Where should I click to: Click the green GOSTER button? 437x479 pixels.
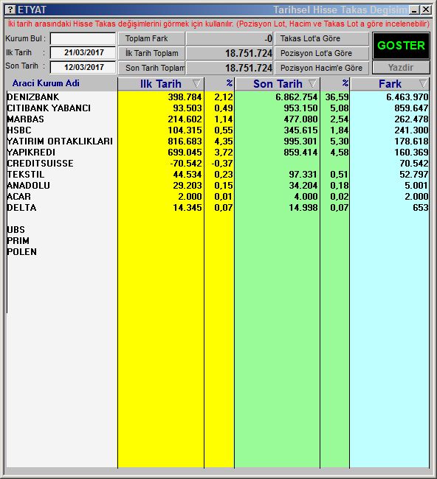click(401, 46)
